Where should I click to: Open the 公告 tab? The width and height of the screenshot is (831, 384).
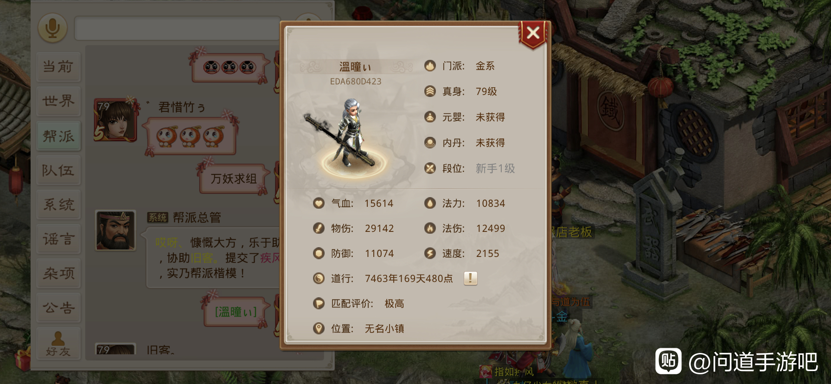tap(58, 307)
